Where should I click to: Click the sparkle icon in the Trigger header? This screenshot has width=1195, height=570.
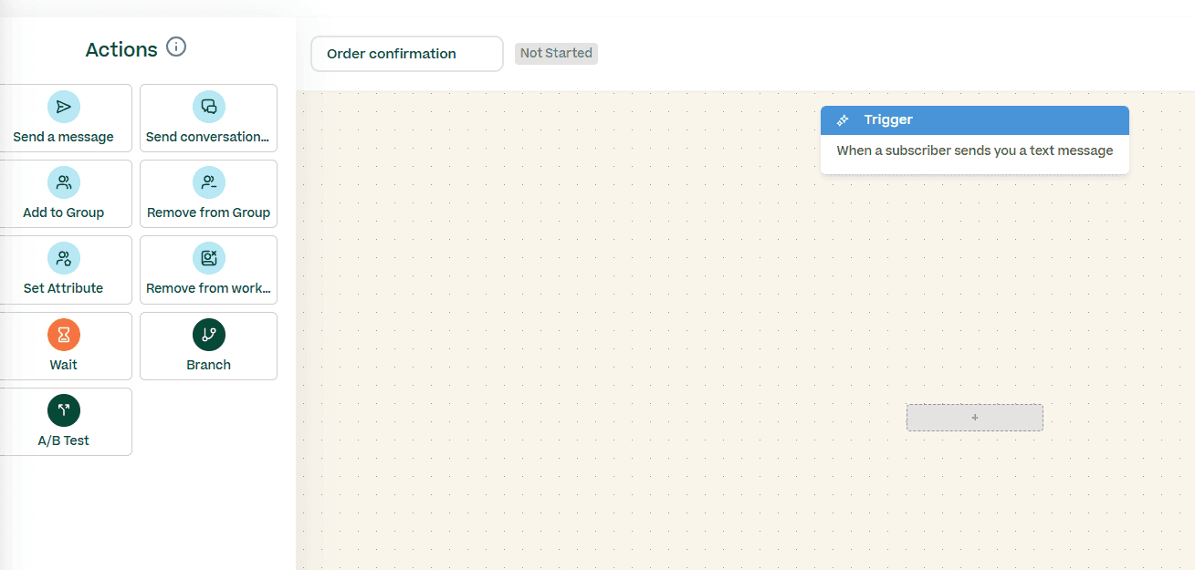[843, 120]
